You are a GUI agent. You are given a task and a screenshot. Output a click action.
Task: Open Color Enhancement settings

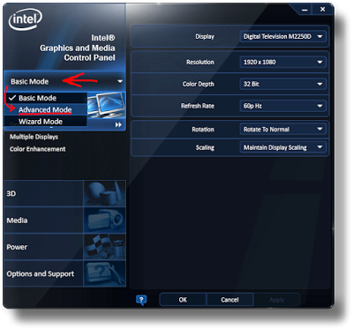click(37, 149)
